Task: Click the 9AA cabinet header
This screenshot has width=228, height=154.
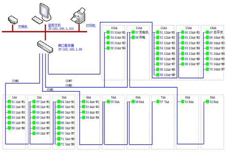Action: click(x=212, y=97)
